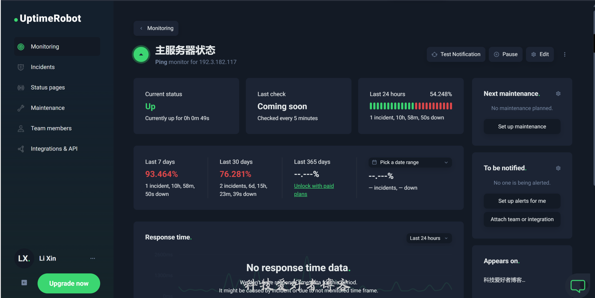Click the green Up status indicator circle
The width and height of the screenshot is (595, 298).
tap(141, 55)
